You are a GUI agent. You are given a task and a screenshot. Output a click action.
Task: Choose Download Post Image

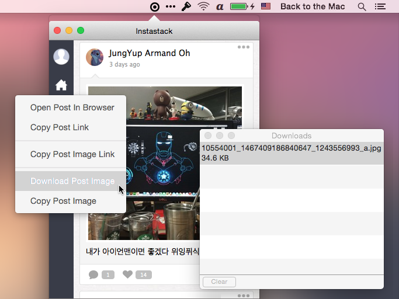(x=71, y=181)
